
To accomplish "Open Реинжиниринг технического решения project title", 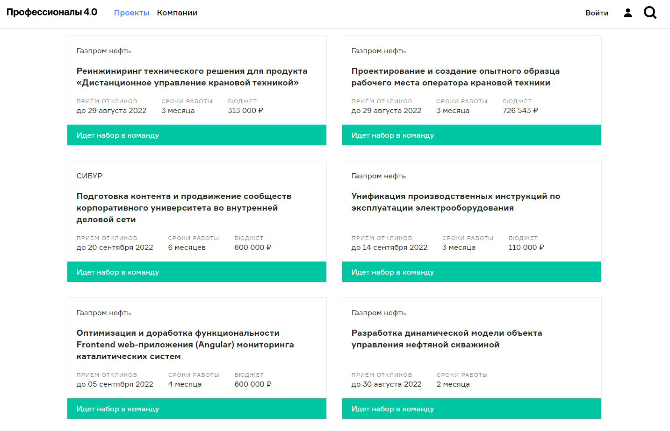I will tap(192, 77).
